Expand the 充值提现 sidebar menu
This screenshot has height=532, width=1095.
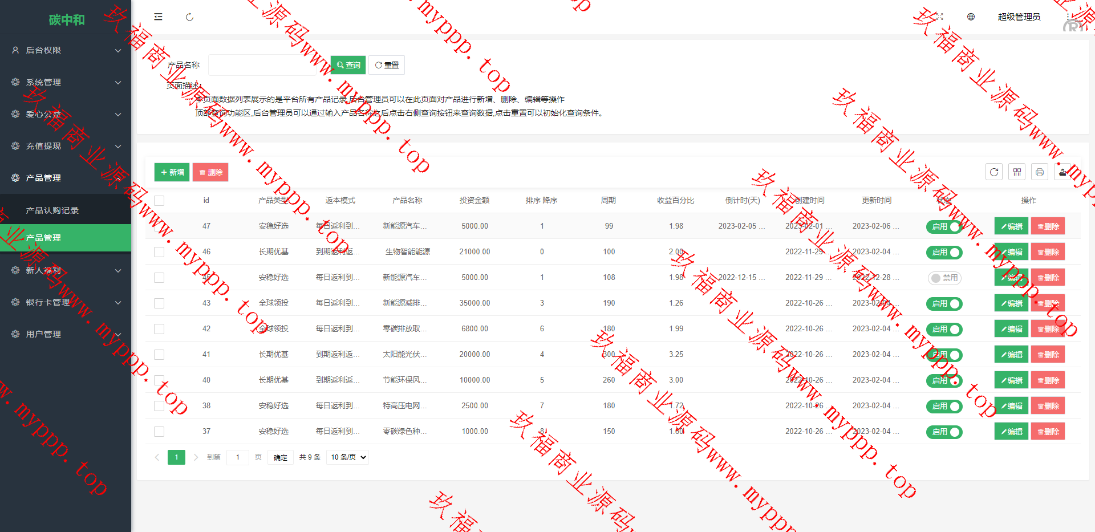(66, 146)
